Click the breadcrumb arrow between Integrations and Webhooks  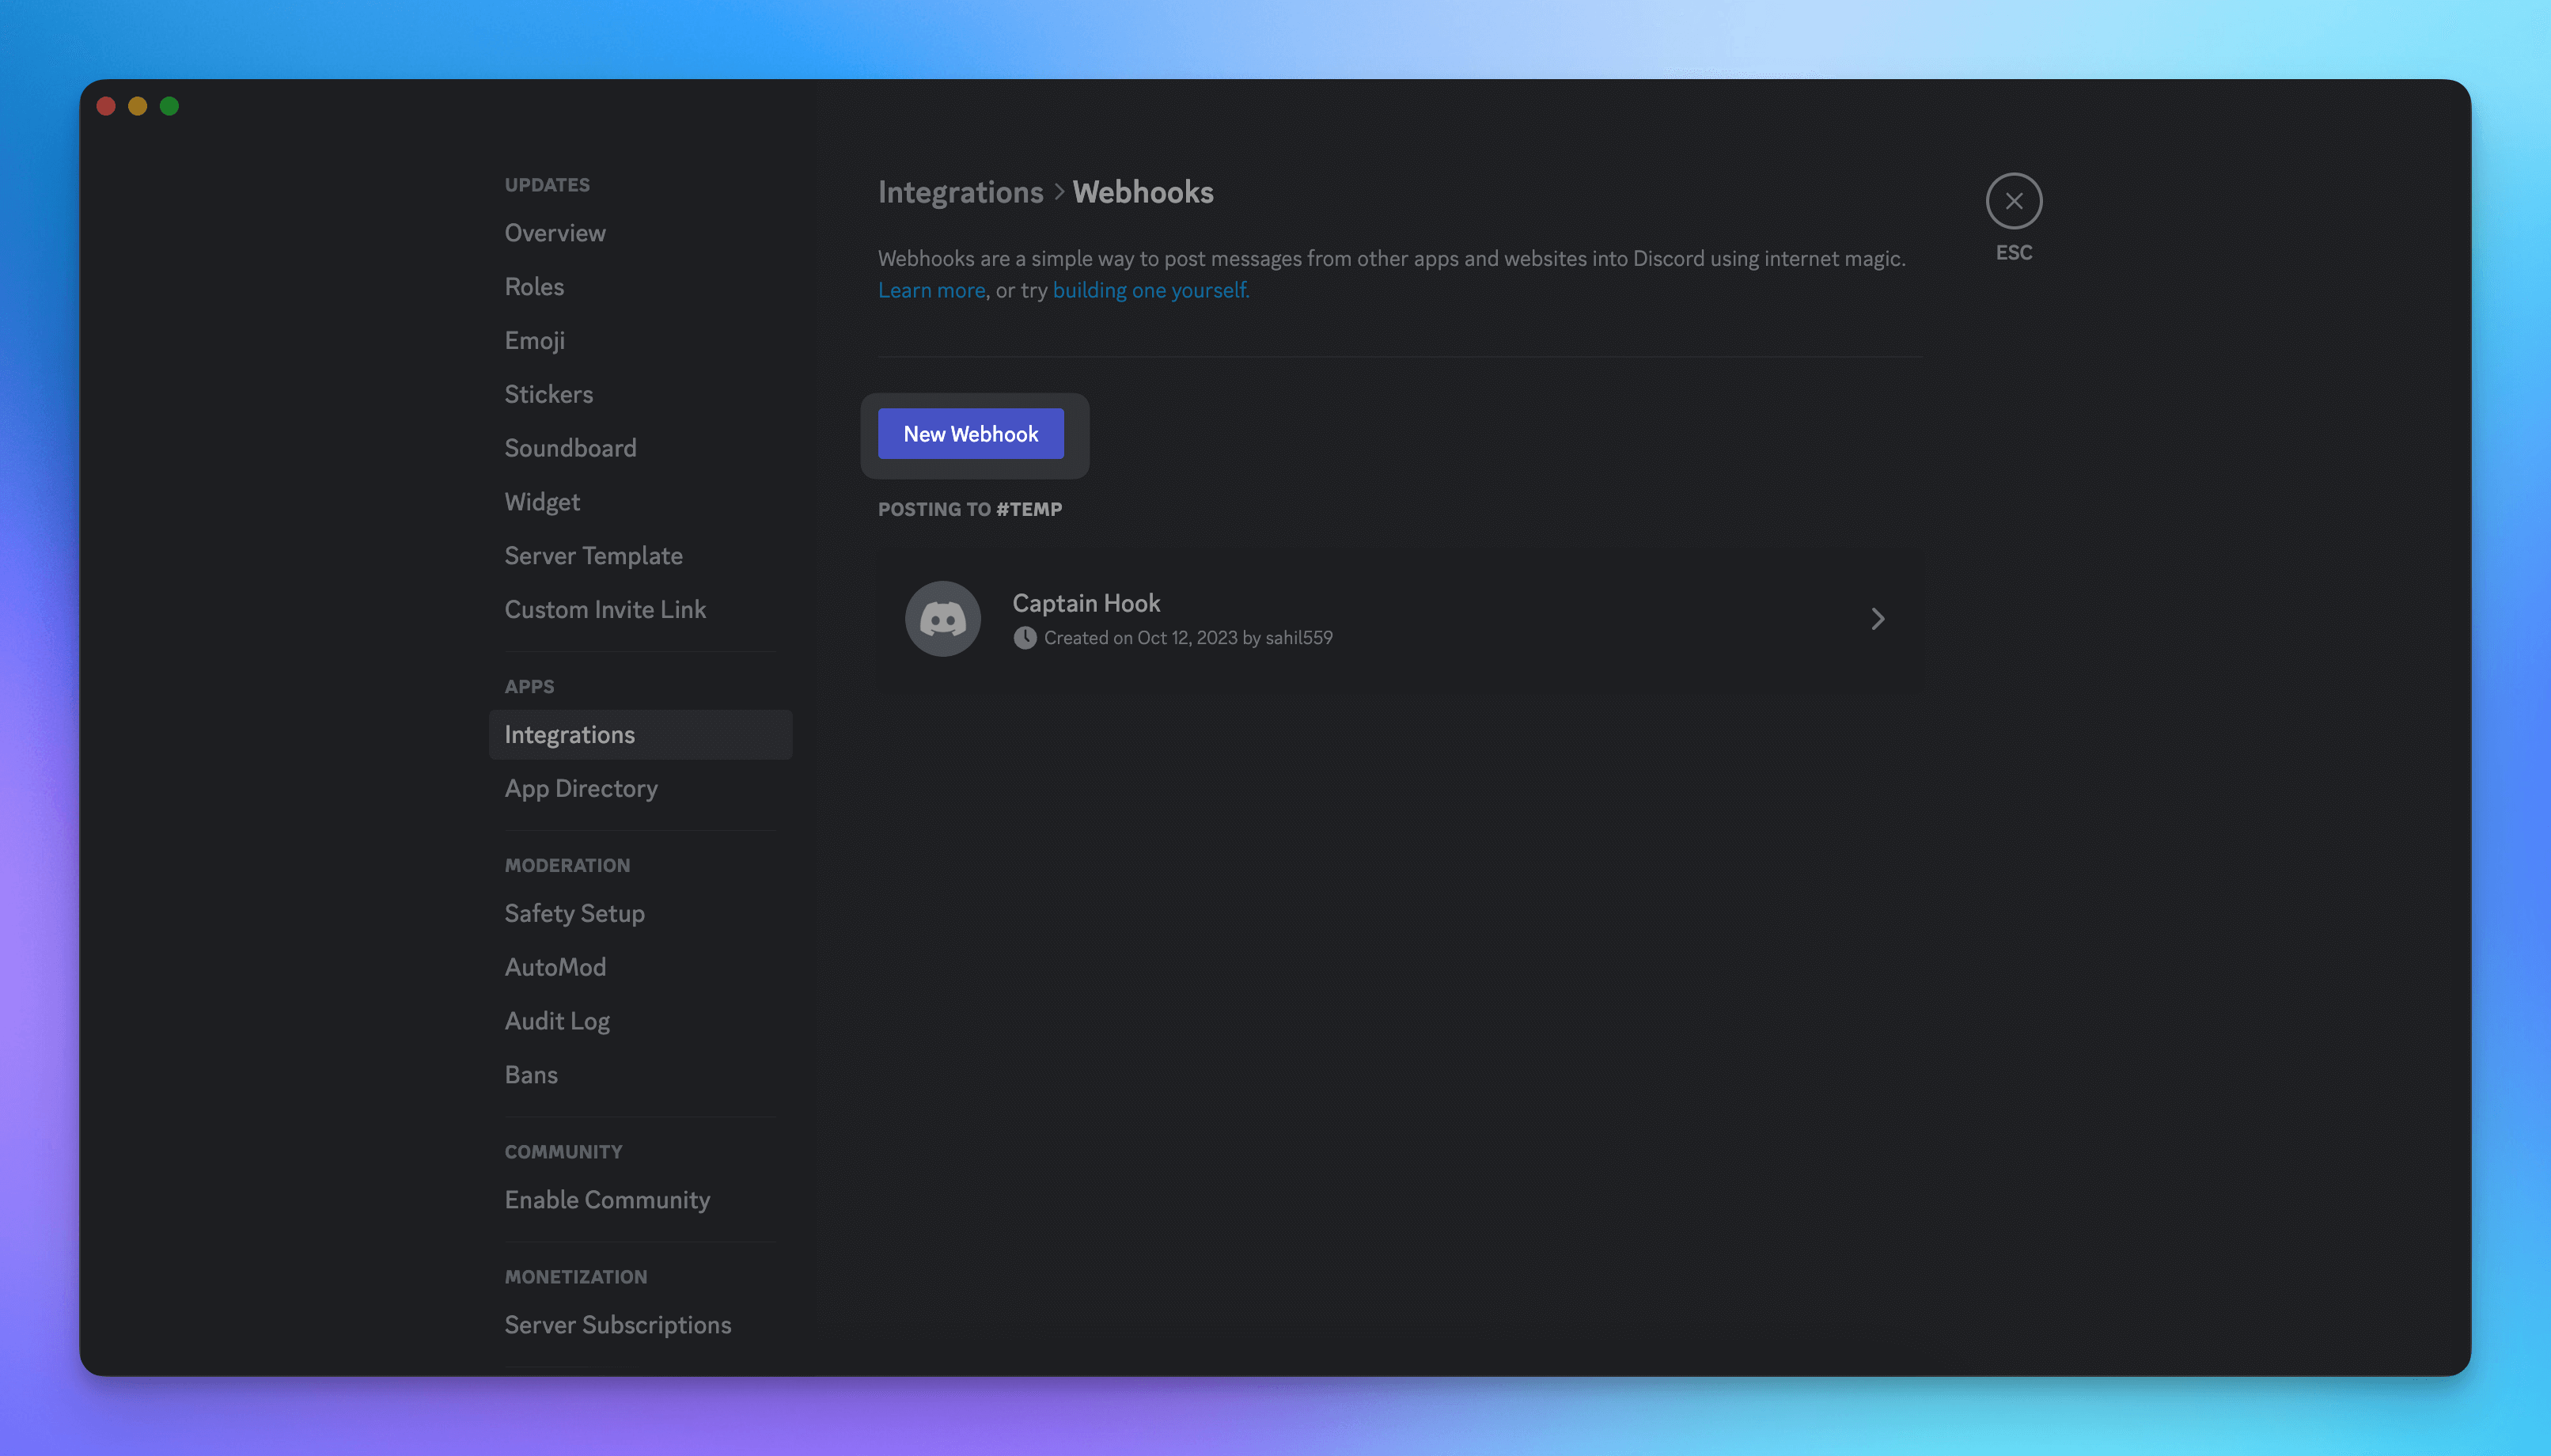click(1059, 192)
